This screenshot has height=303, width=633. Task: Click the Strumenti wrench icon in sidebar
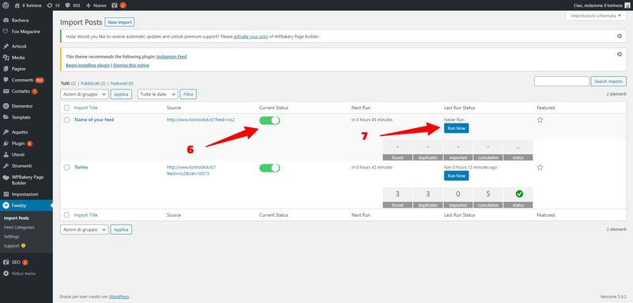pos(6,166)
